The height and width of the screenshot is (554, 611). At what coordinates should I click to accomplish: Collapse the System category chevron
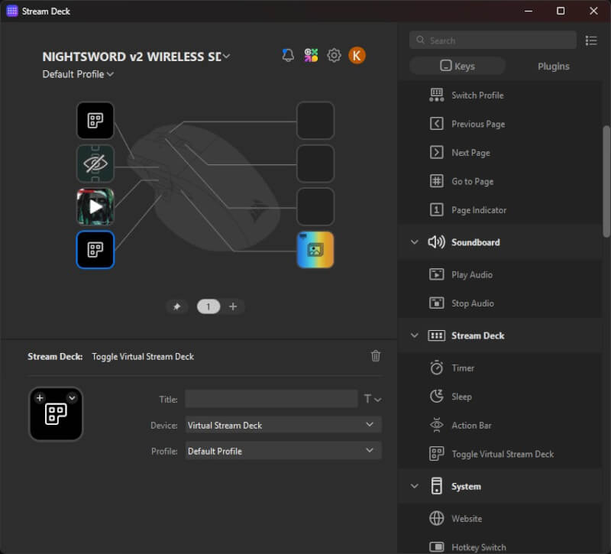(415, 486)
